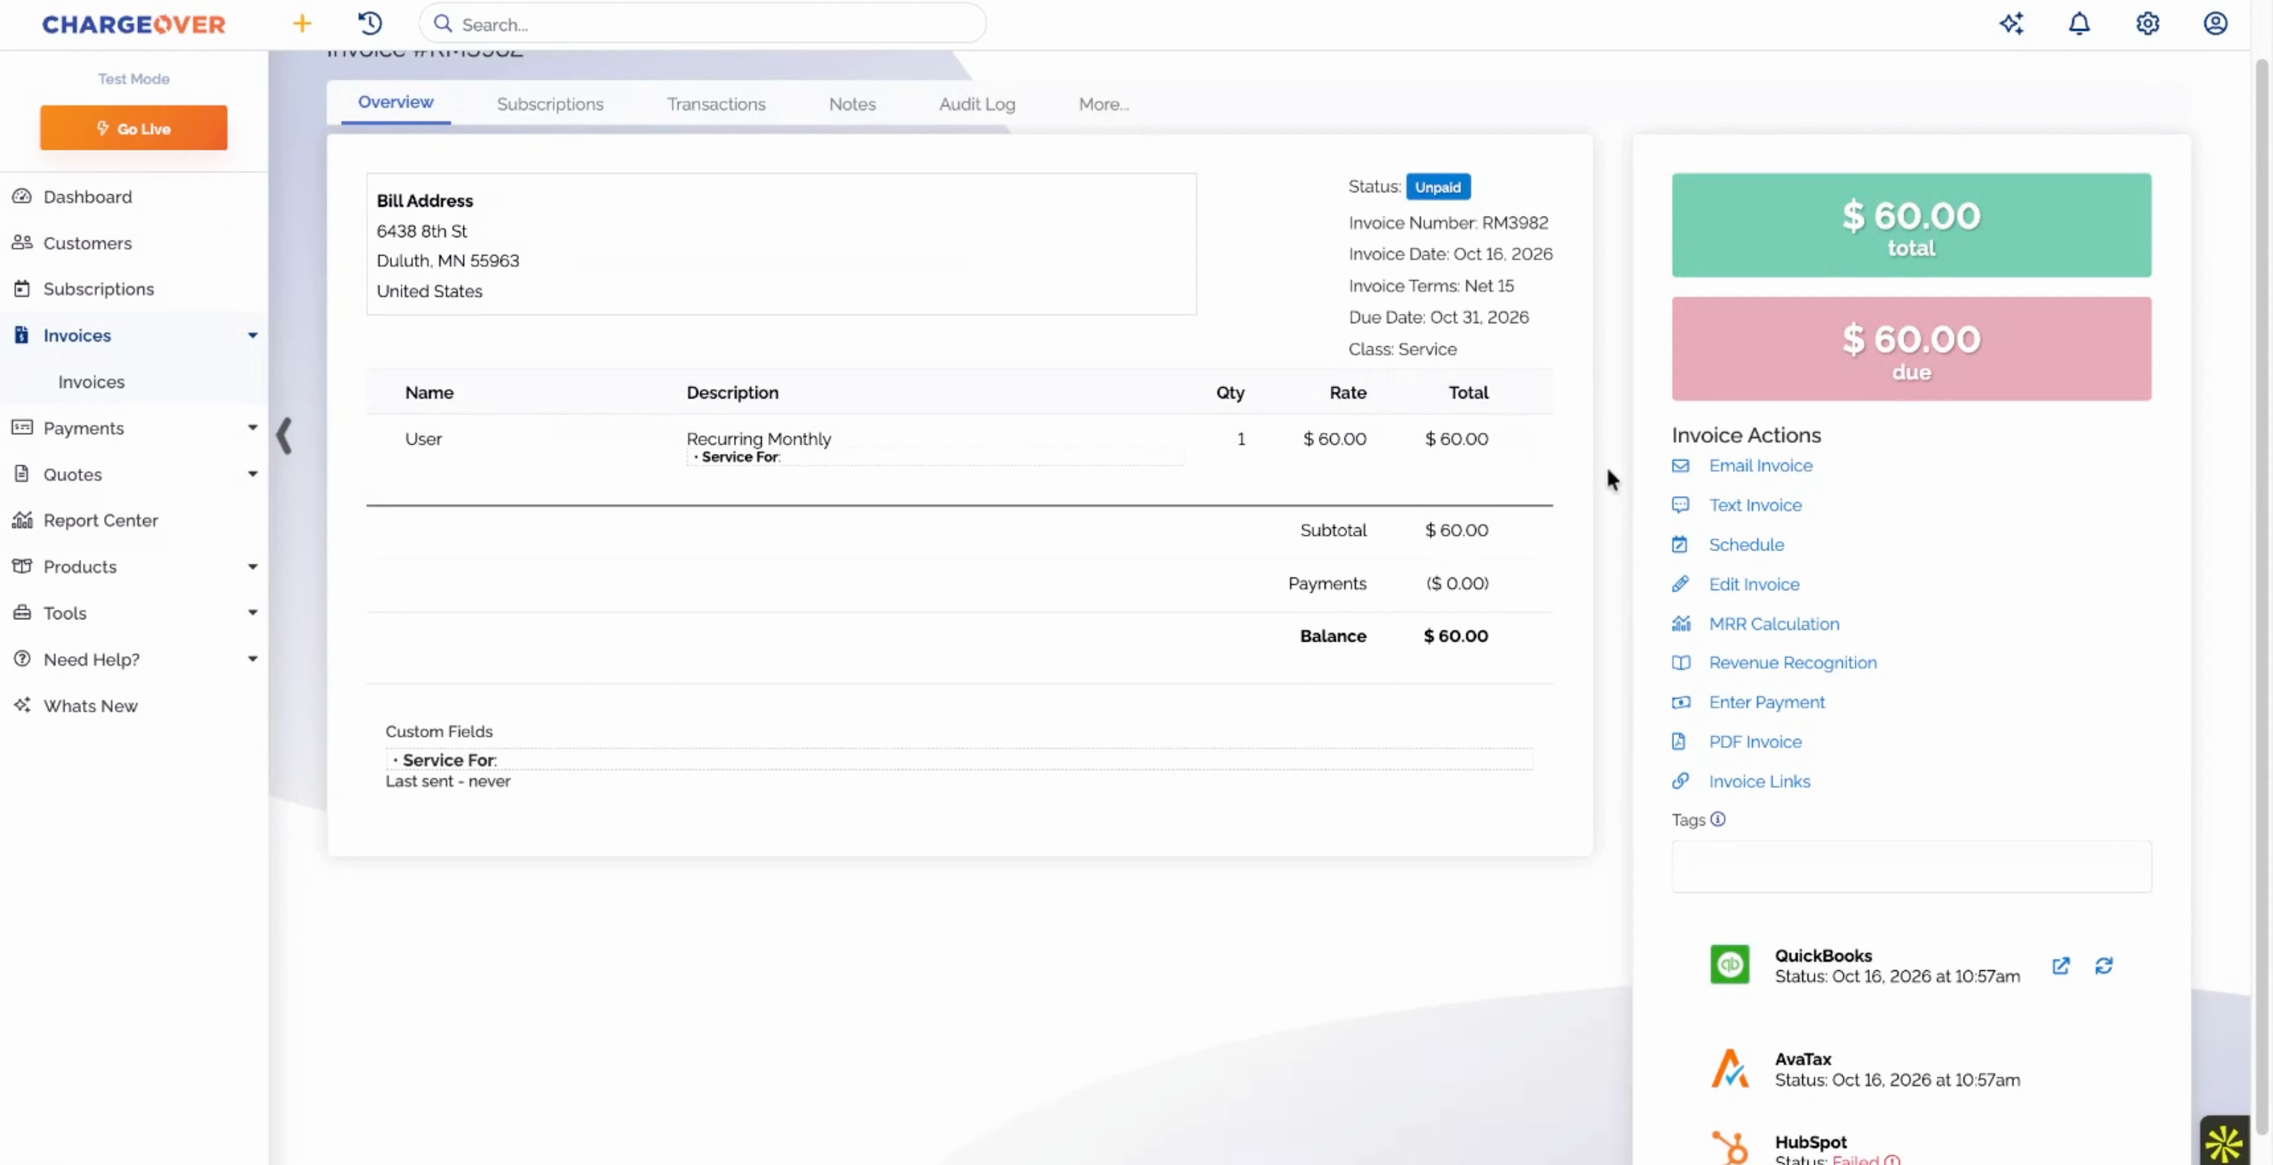The image size is (2273, 1165).
Task: Go to Dashboard in the sidebar
Action: point(88,197)
